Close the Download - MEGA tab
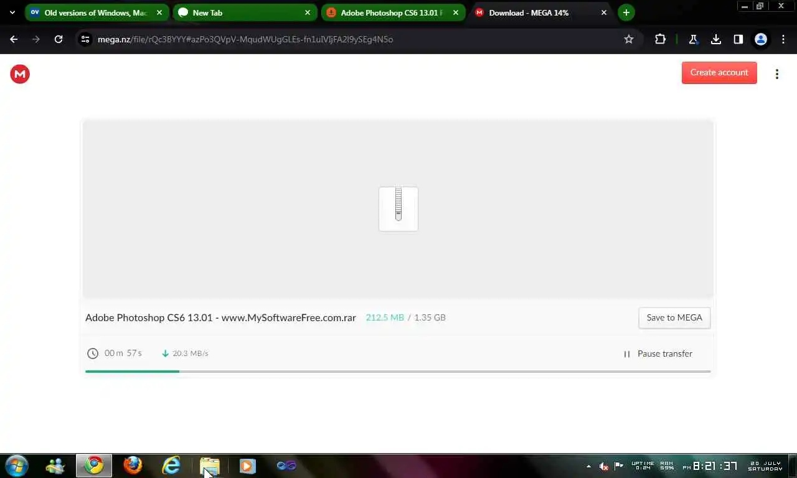 [x=603, y=12]
